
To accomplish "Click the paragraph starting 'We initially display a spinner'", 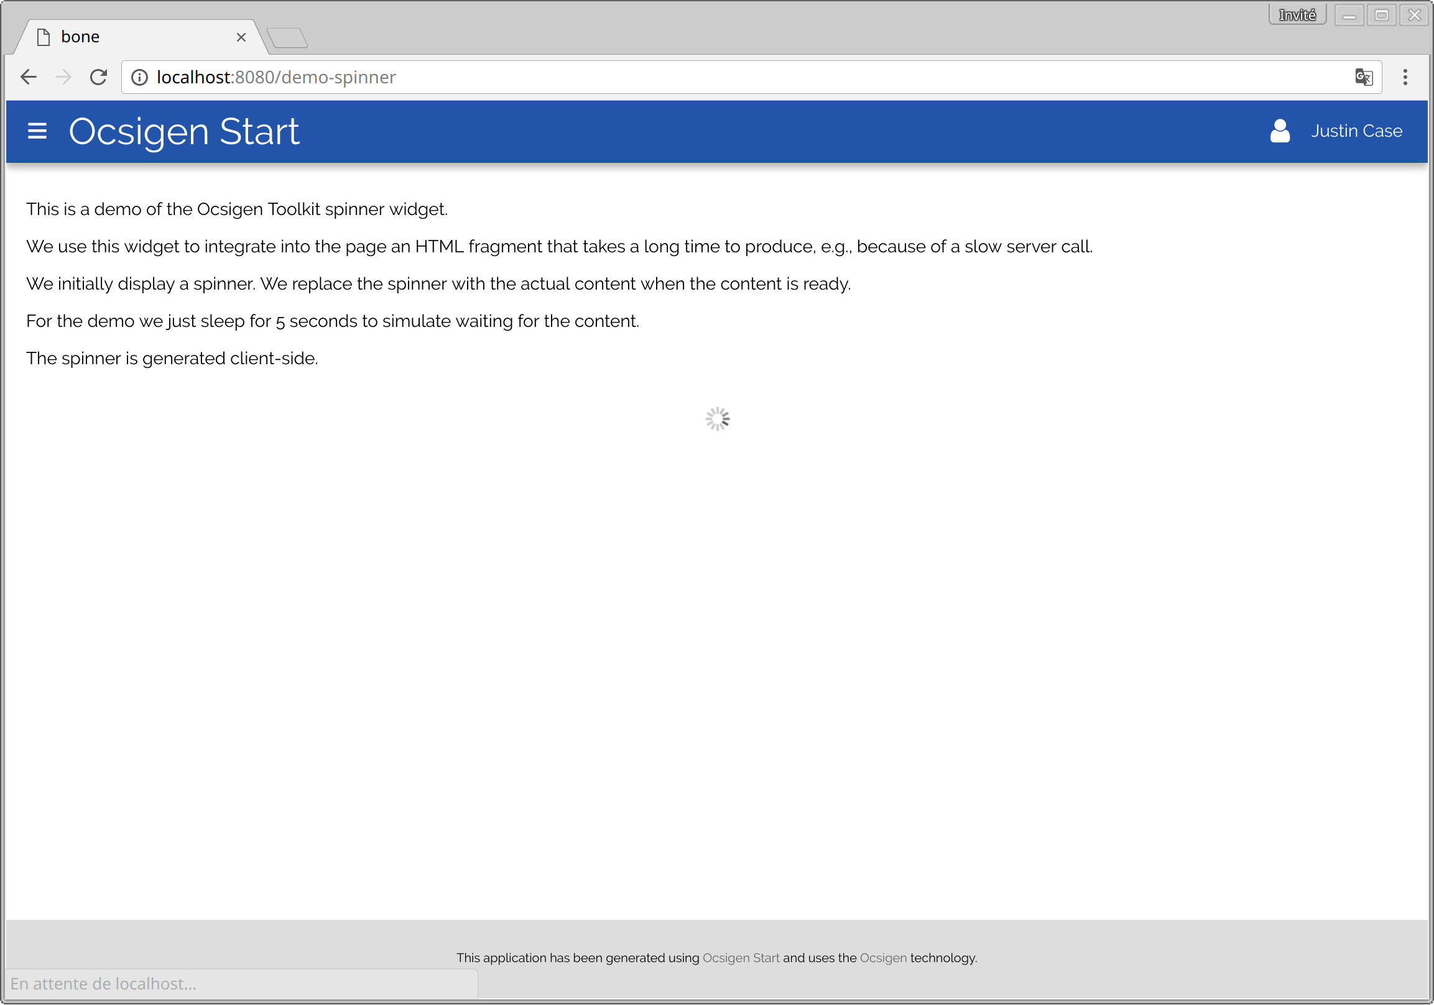I will (438, 284).
